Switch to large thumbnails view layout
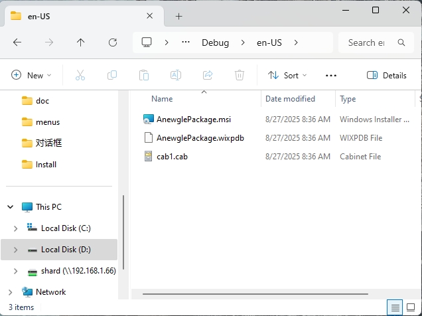The height and width of the screenshot is (316, 422). (x=411, y=307)
